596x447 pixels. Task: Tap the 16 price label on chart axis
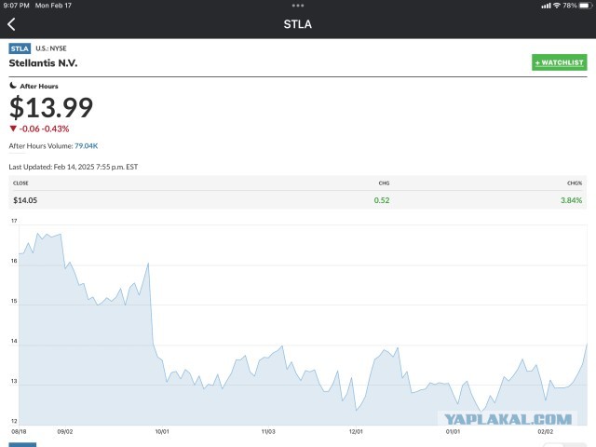tap(14, 261)
